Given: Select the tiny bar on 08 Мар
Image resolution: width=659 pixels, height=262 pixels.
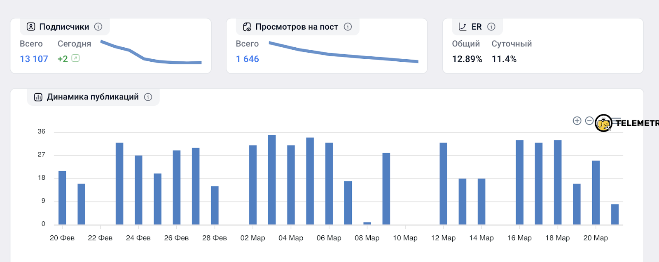Looking at the screenshot, I should pyautogui.click(x=367, y=223).
